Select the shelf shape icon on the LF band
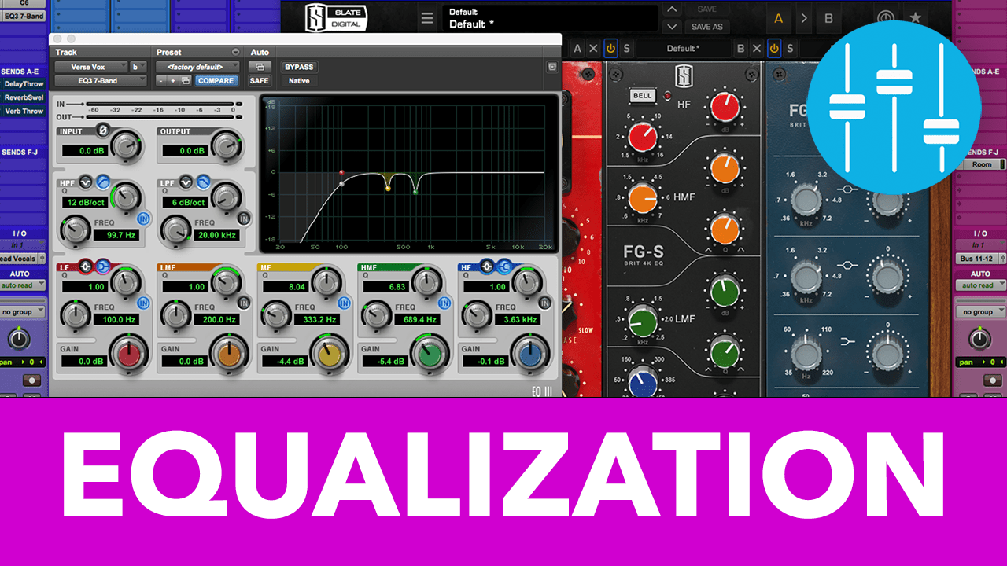1007x566 pixels. (102, 266)
